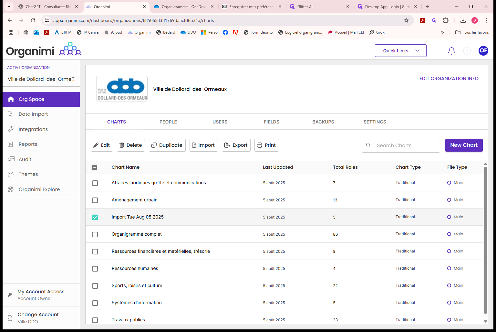Switch to the CHARTS tab
The image size is (496, 332).
(117, 122)
